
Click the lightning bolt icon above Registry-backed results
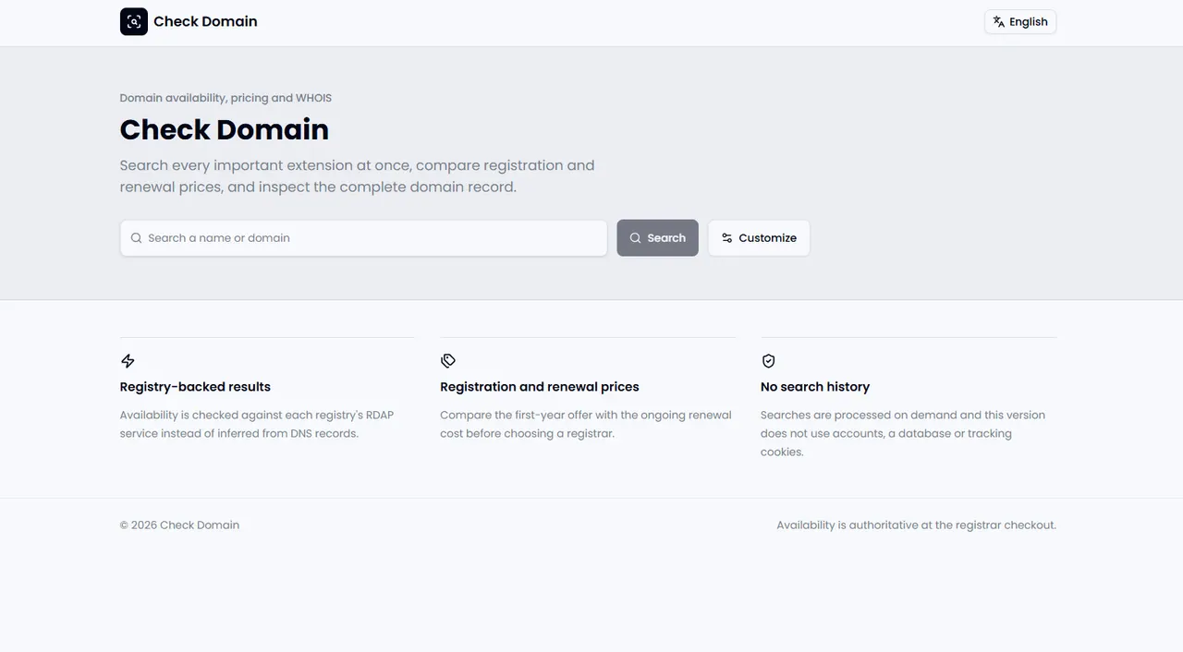pos(128,361)
